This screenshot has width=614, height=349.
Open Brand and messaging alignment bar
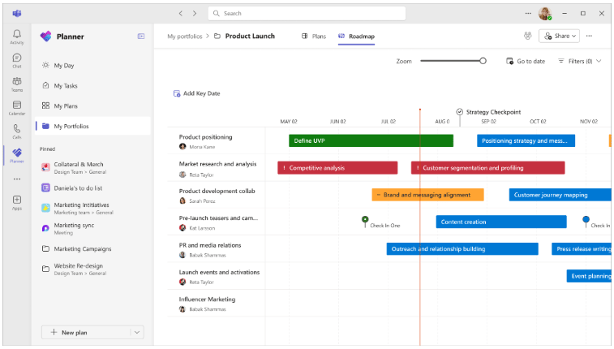(427, 195)
